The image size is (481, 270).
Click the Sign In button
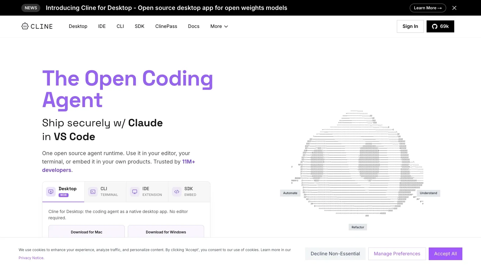pos(410,26)
